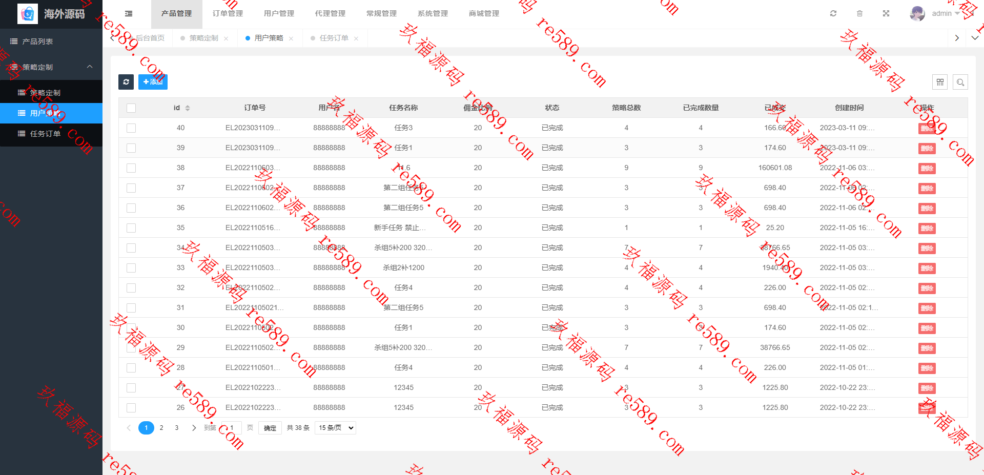This screenshot has width=984, height=475.
Task: Open 产品管理 top menu
Action: 176,14
